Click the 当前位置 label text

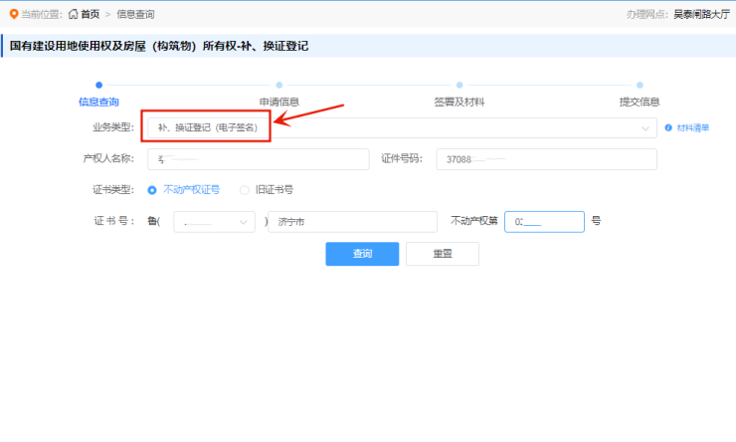[x=42, y=14]
